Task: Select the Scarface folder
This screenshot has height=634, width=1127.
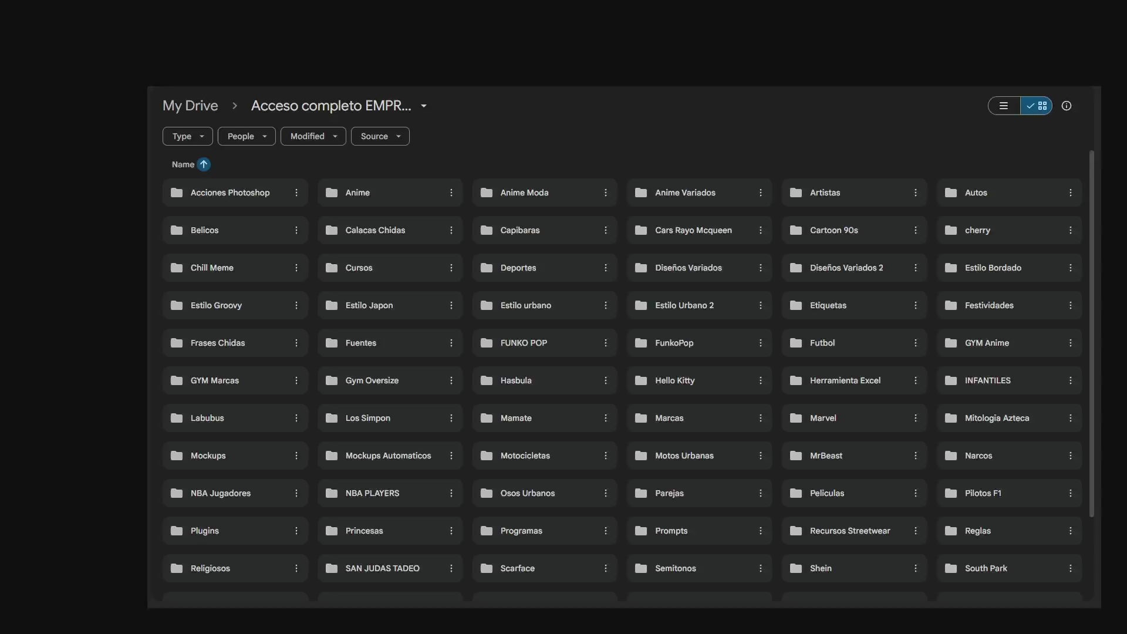Action: [544, 568]
